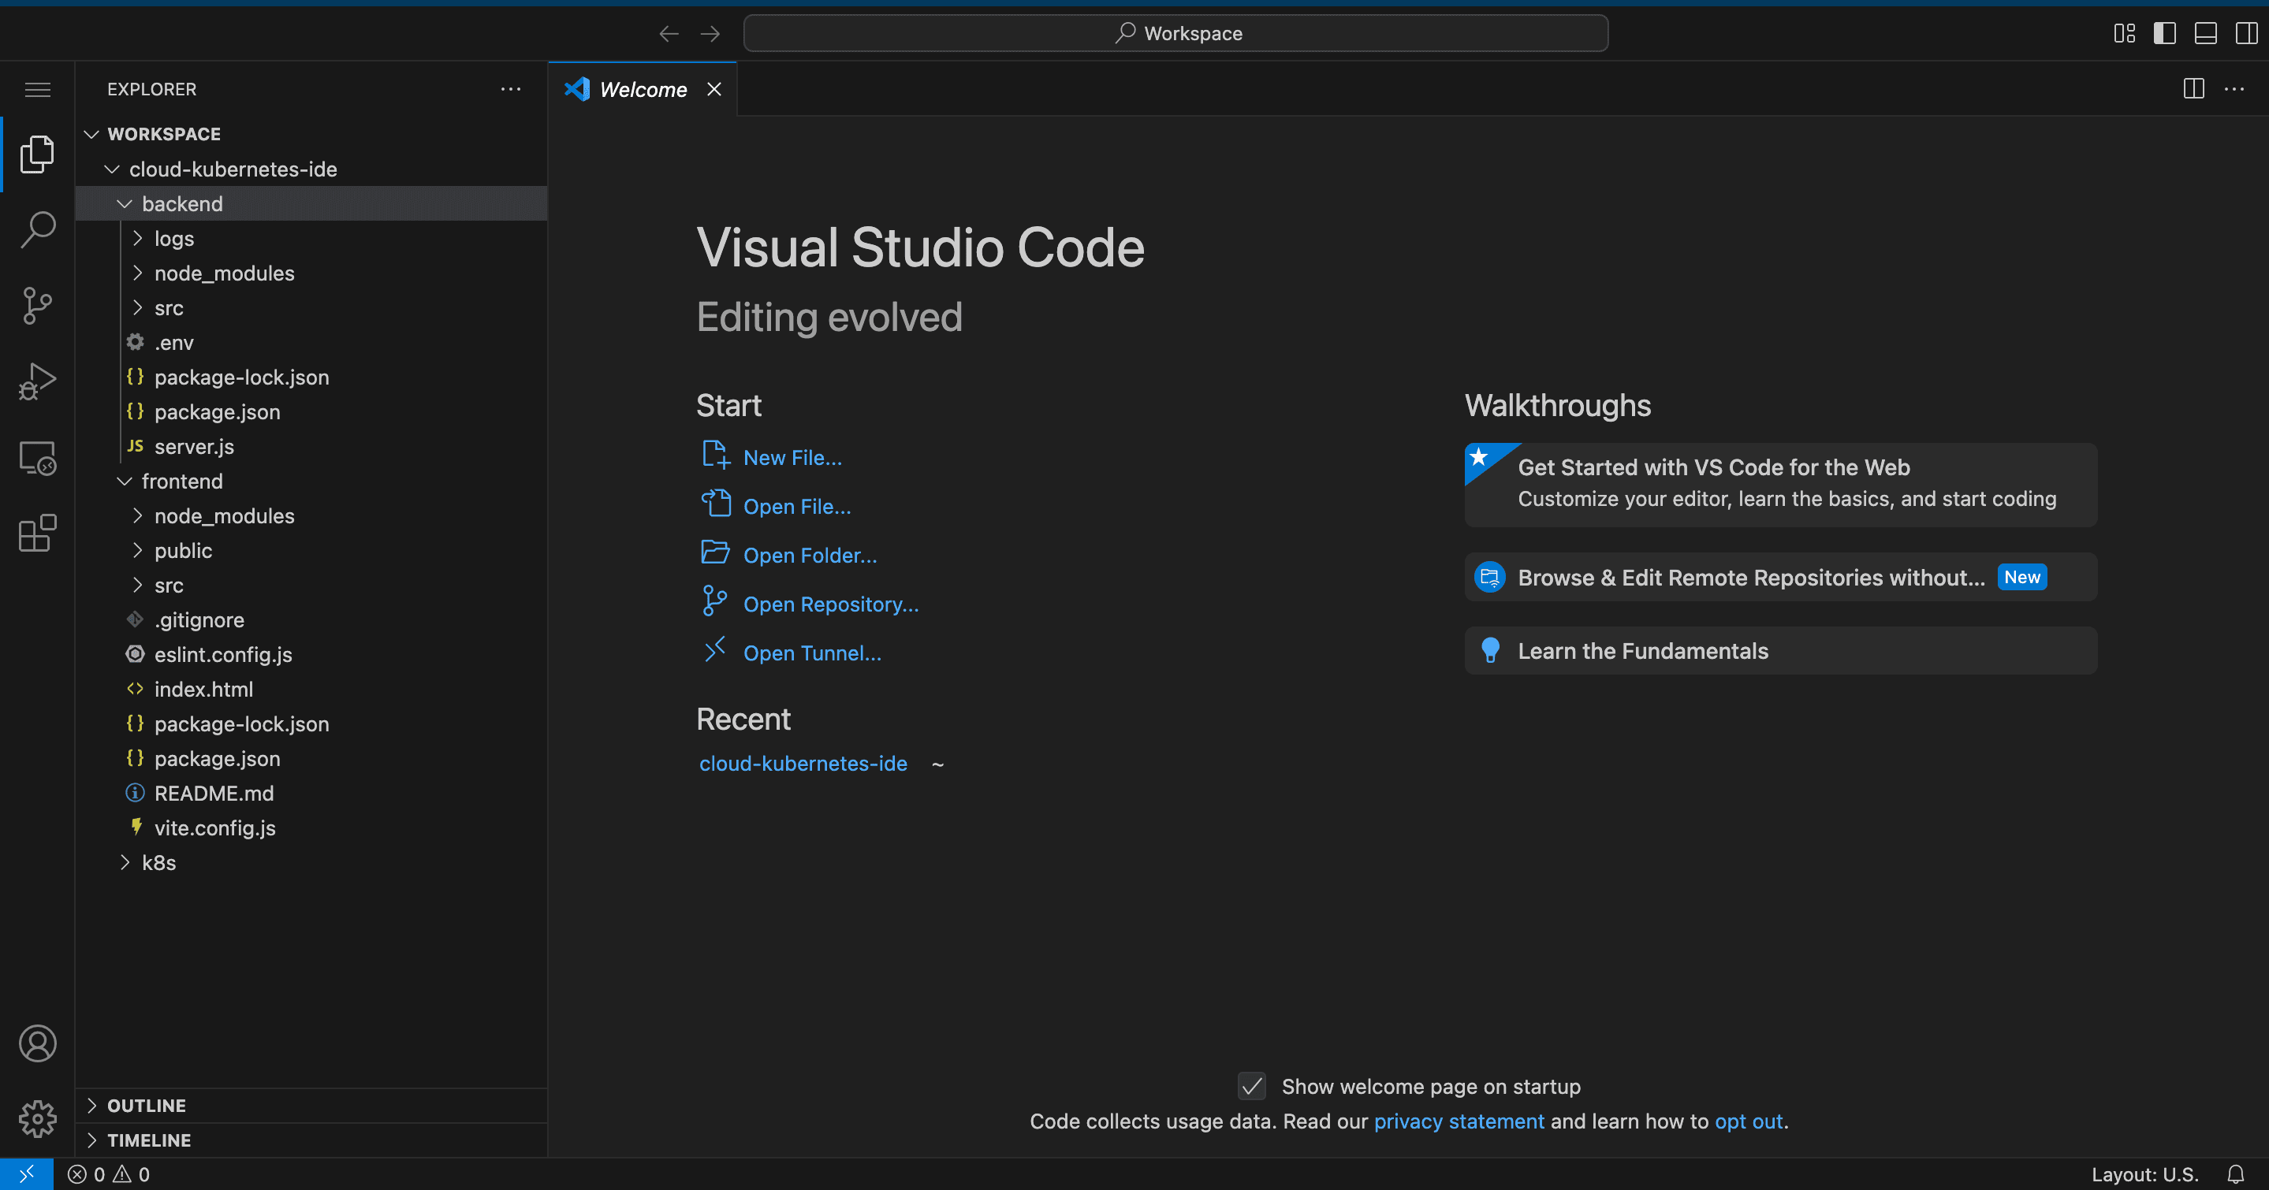Image resolution: width=2269 pixels, height=1190 pixels.
Task: Collapse the frontend folder
Action: [125, 481]
